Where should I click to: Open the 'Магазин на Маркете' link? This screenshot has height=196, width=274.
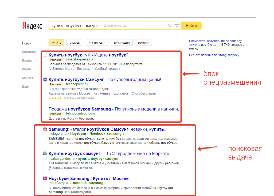coord(79,98)
